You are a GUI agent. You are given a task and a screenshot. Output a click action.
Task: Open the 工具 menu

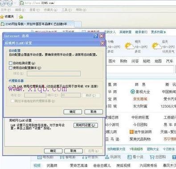(x=66, y=10)
